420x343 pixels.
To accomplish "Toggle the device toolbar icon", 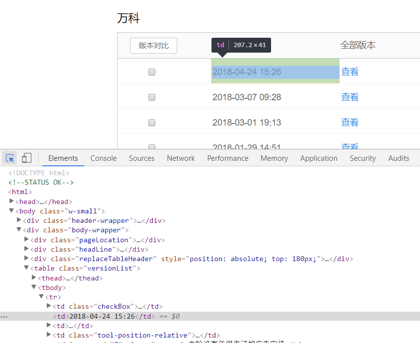I will [26, 158].
